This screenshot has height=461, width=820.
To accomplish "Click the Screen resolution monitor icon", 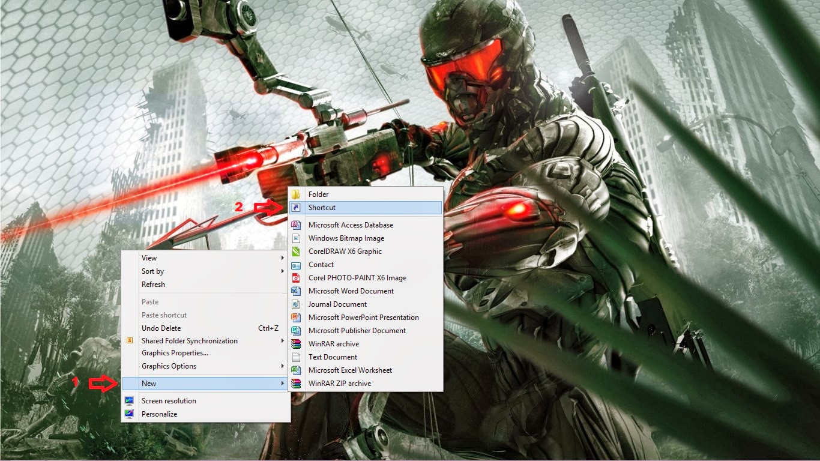I will point(129,401).
